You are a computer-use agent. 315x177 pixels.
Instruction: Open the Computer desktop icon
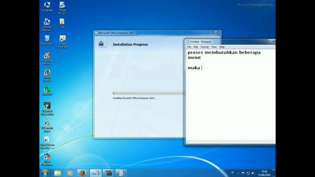47,6
